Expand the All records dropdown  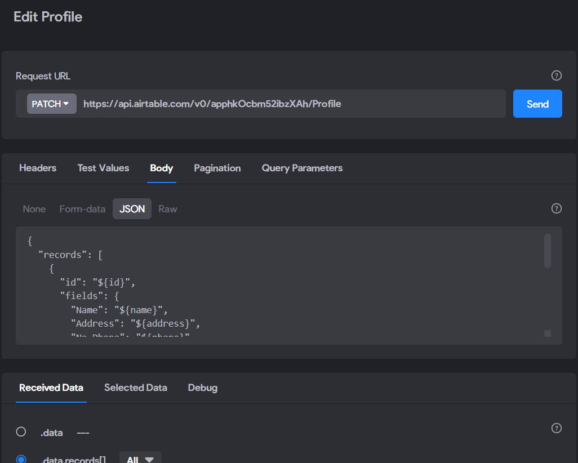(x=140, y=458)
